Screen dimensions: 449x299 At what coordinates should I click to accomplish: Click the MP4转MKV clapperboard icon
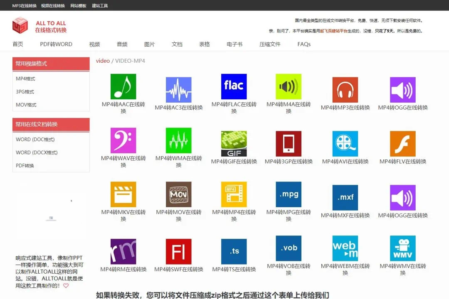[x=123, y=194]
